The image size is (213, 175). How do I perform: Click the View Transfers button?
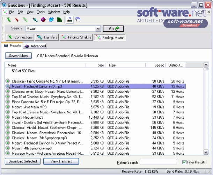[x=61, y=161]
